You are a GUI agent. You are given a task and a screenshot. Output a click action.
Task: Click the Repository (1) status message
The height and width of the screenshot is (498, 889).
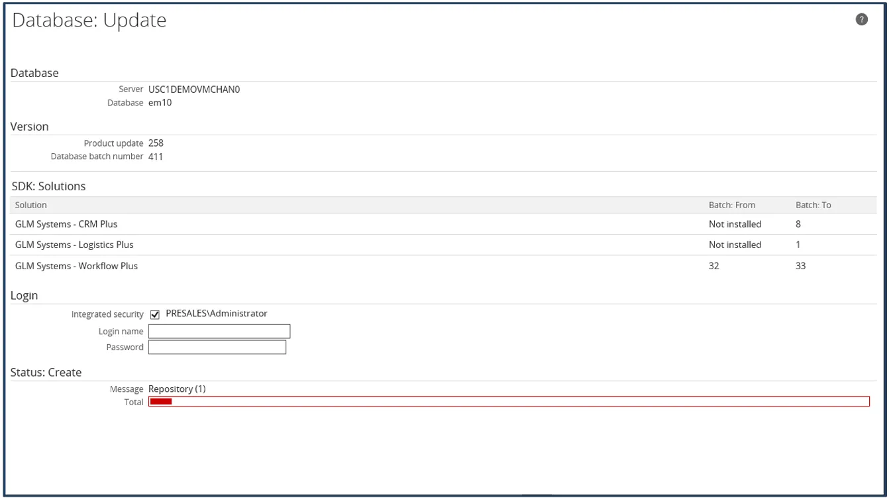[177, 389]
